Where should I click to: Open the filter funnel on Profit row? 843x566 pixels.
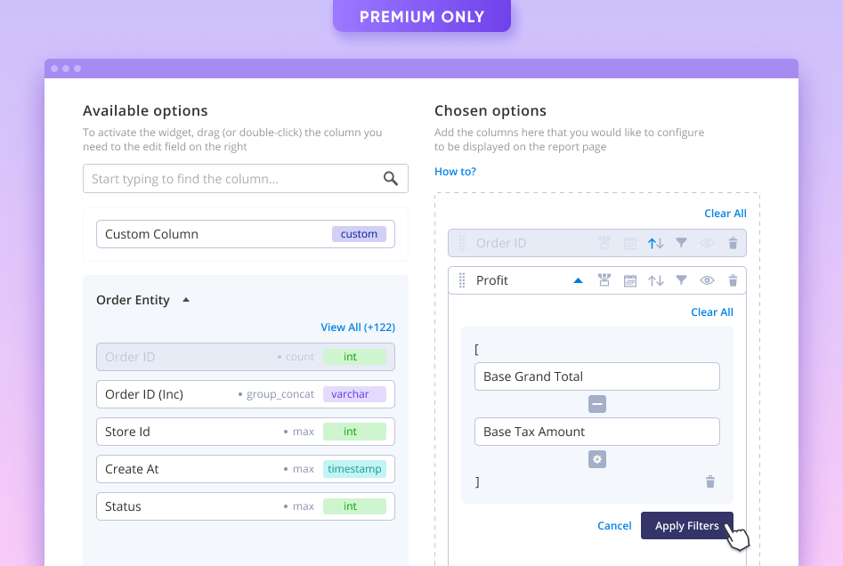pyautogui.click(x=681, y=280)
